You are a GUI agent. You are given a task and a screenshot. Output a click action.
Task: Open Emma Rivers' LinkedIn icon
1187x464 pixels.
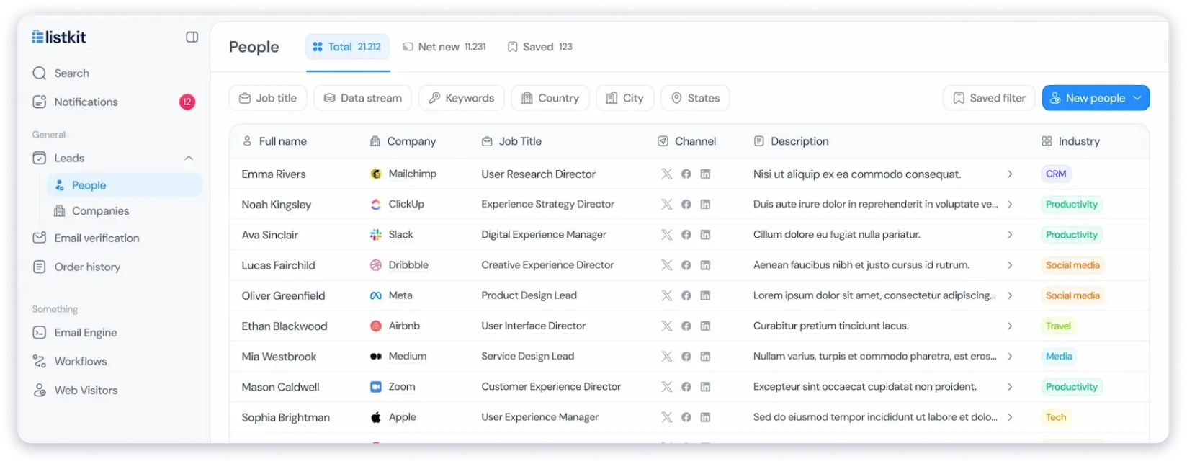click(706, 174)
